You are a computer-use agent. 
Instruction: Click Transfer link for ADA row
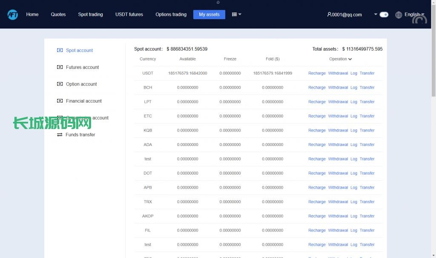[x=367, y=145]
